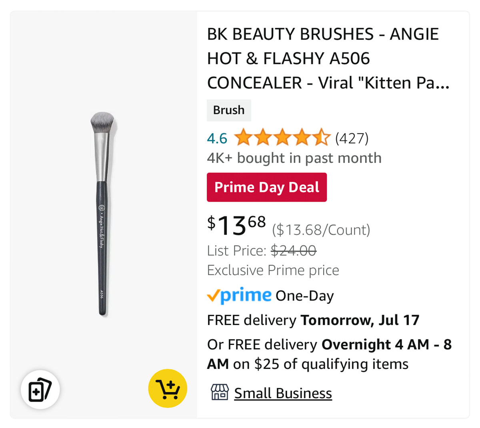Click the yellow add-to-cart icon
This screenshot has height=428, width=480.
(x=168, y=388)
